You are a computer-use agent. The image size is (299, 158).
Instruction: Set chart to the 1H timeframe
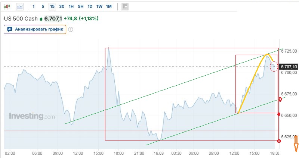71,6
